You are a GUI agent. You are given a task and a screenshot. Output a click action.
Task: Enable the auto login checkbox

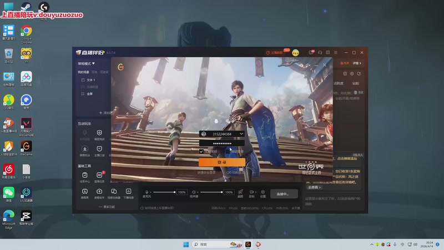228,151
